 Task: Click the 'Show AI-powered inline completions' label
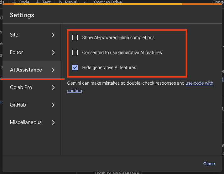118,37
